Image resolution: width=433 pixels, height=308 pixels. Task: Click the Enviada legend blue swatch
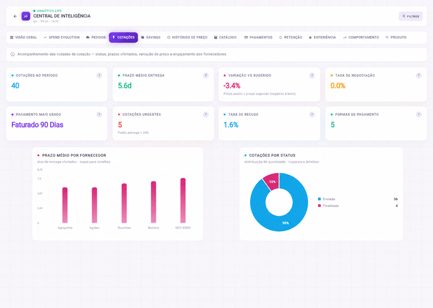[319, 199]
